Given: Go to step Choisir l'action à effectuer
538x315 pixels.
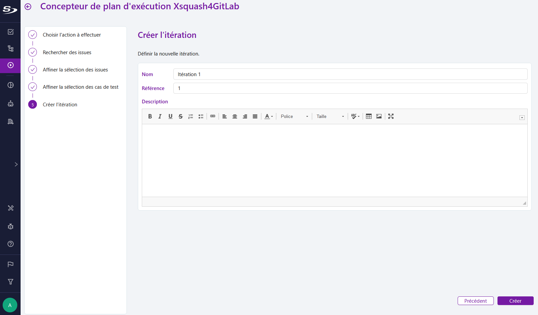Looking at the screenshot, I should (x=72, y=35).
